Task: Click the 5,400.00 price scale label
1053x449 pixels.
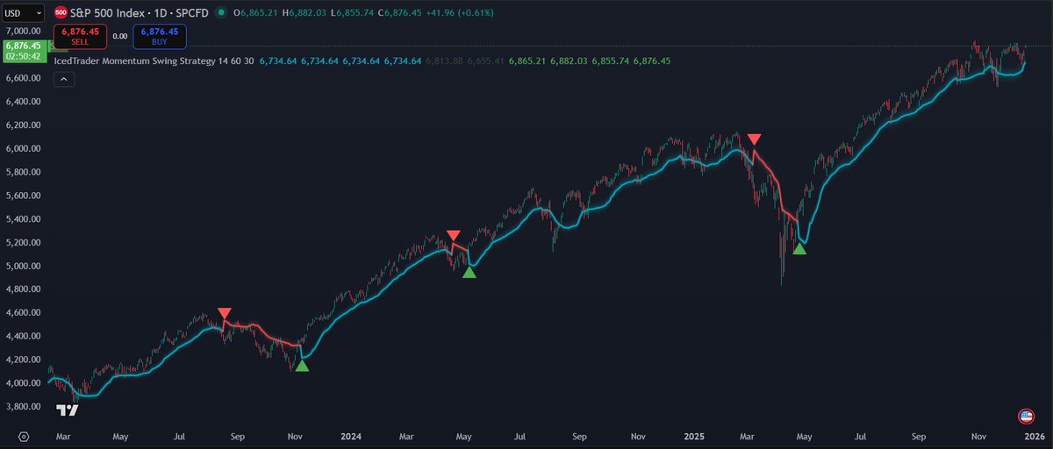Action: [22, 219]
